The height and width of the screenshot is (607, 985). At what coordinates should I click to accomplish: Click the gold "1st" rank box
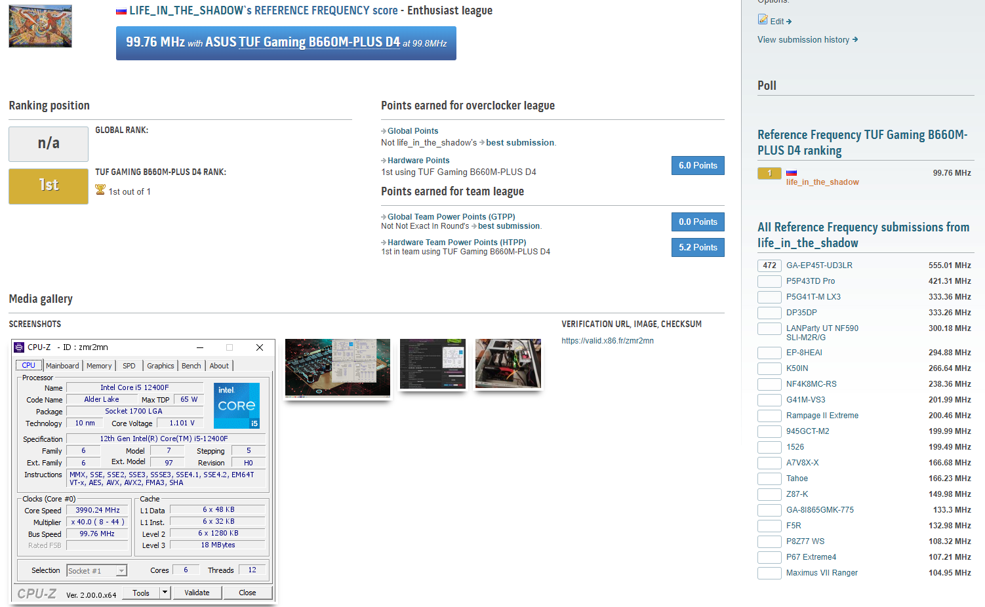pos(49,186)
